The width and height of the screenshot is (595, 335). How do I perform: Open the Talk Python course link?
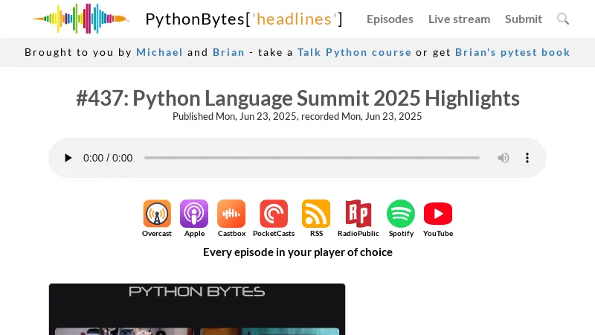pos(354,52)
